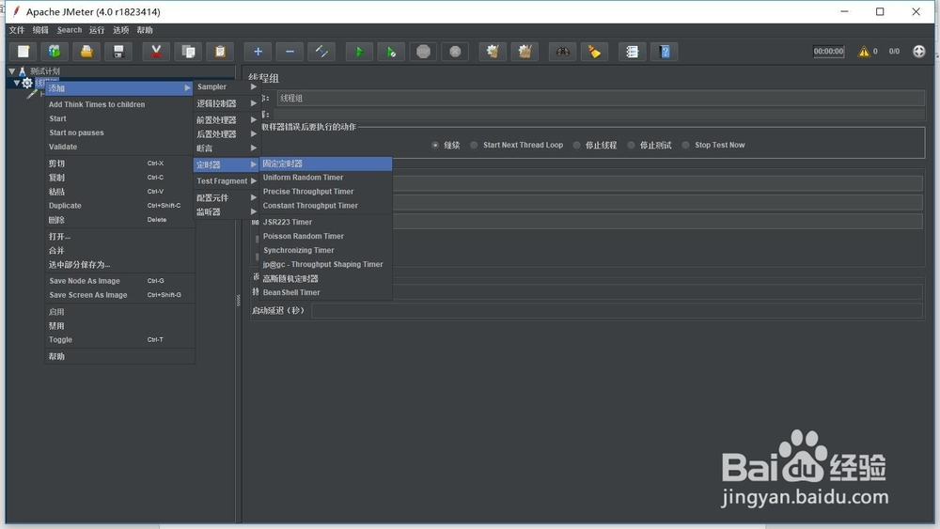Expand the 后置处理器 submenu

pos(227,133)
